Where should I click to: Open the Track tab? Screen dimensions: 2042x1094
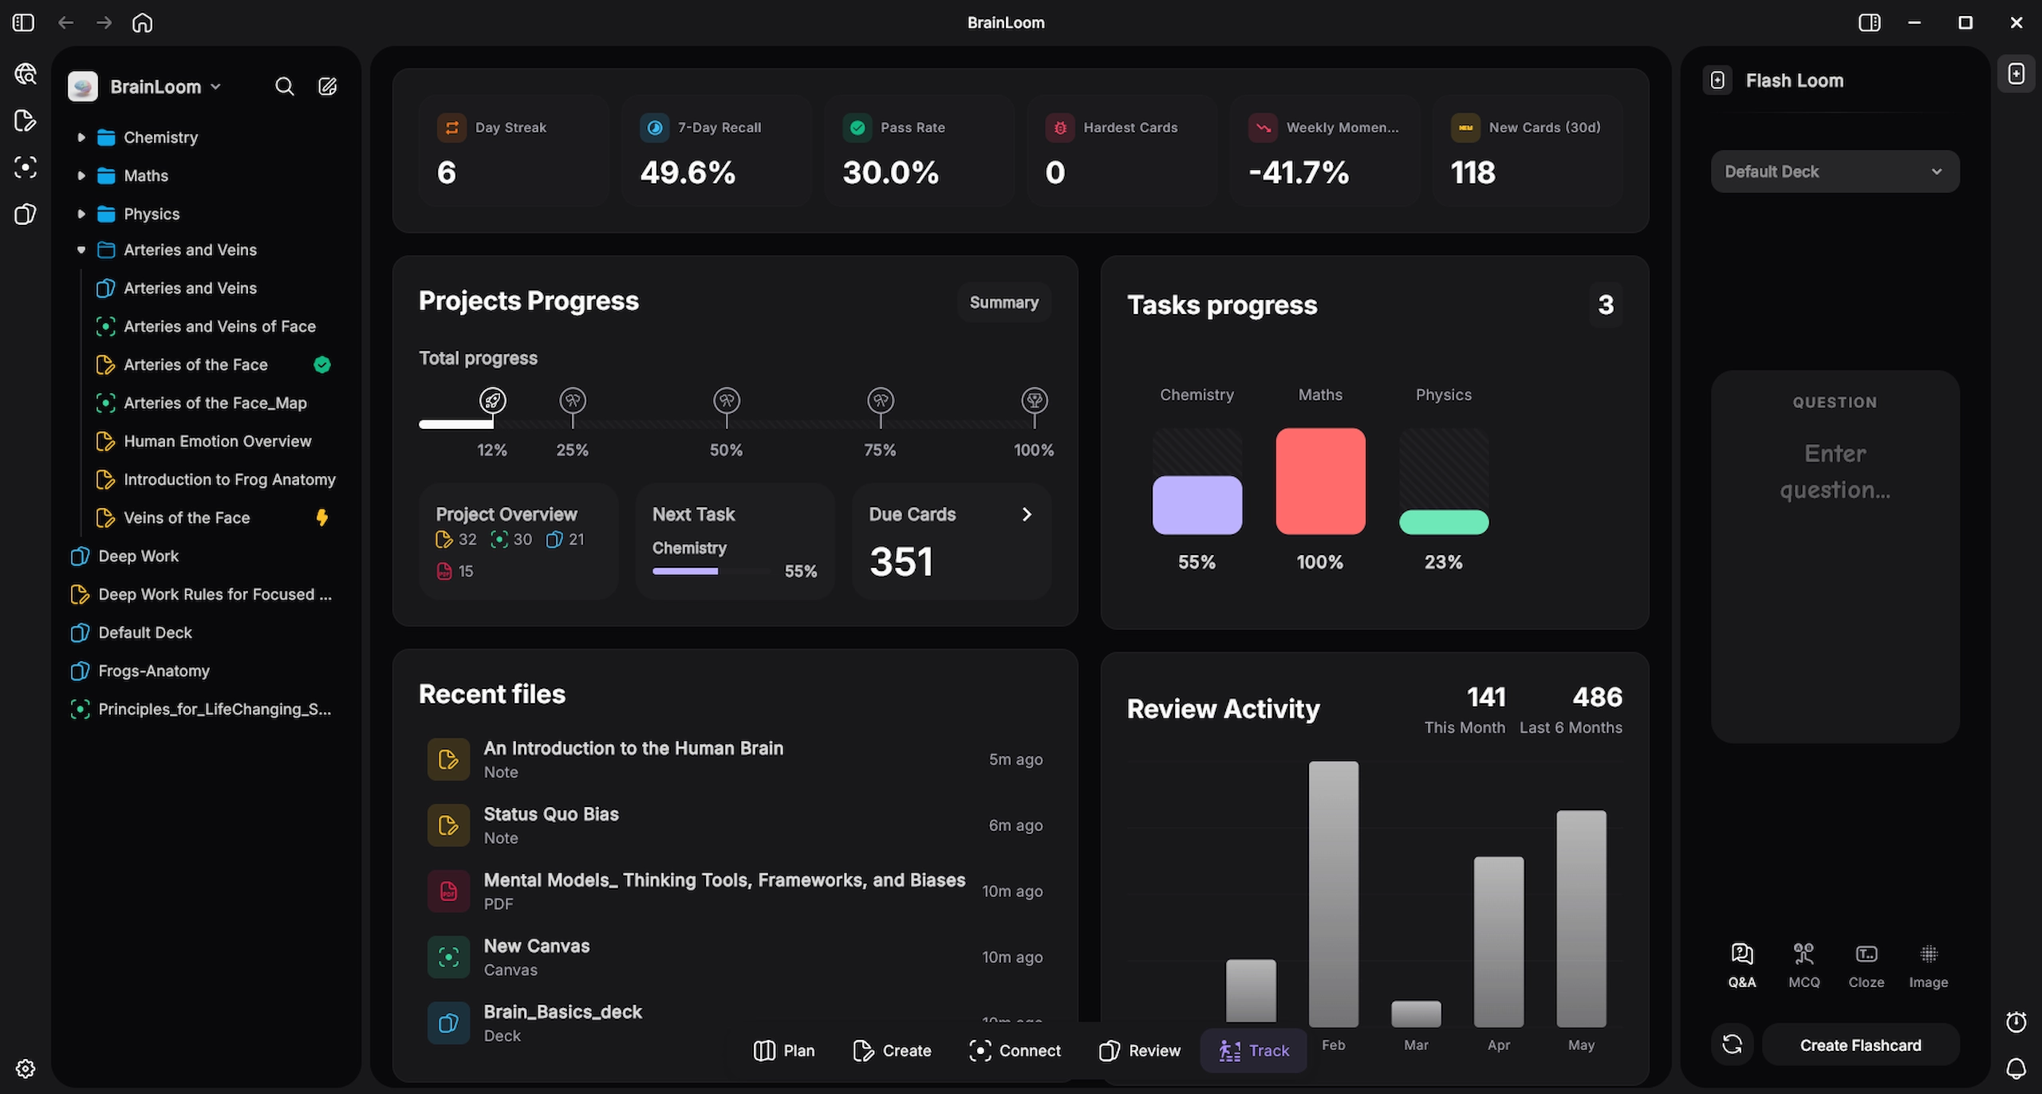(1254, 1050)
